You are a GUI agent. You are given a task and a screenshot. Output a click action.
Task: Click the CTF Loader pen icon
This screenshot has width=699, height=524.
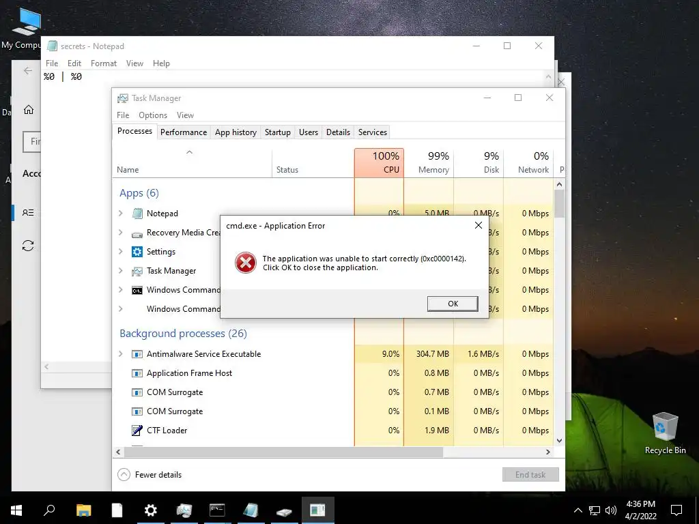137,431
